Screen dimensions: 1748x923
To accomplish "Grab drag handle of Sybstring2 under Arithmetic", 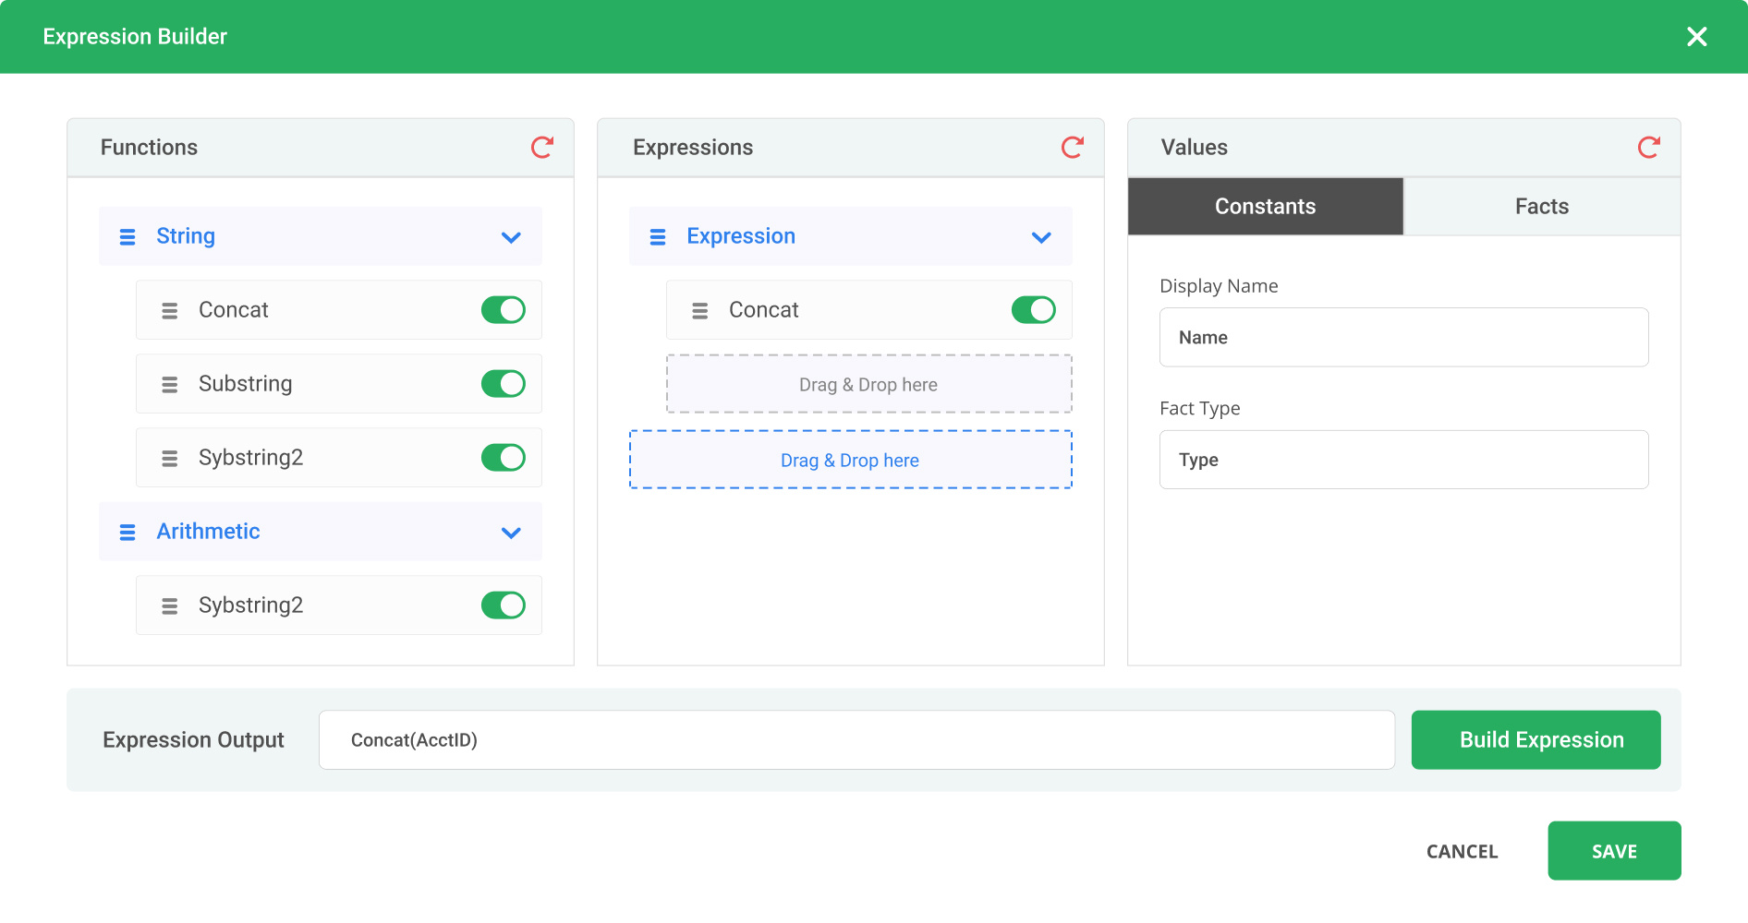I will pos(170,606).
